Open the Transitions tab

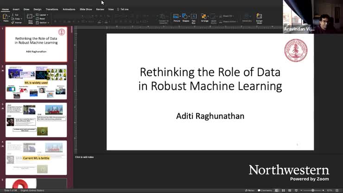(52, 9)
